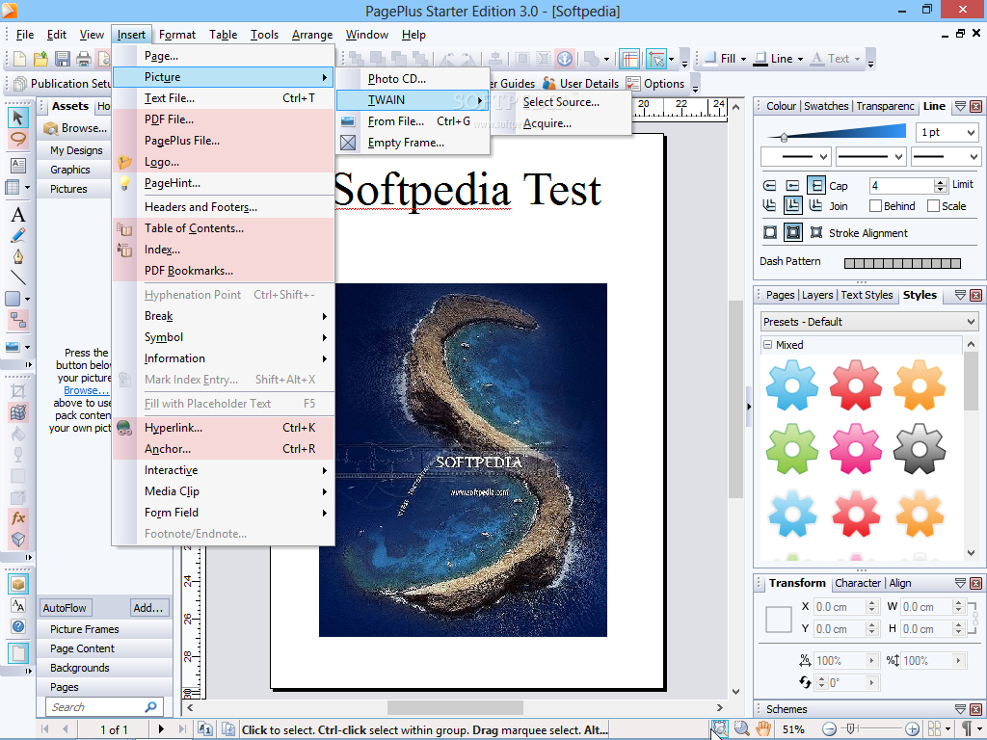Adjust the line width slider handle
This screenshot has width=987, height=740.
pyautogui.click(x=784, y=137)
